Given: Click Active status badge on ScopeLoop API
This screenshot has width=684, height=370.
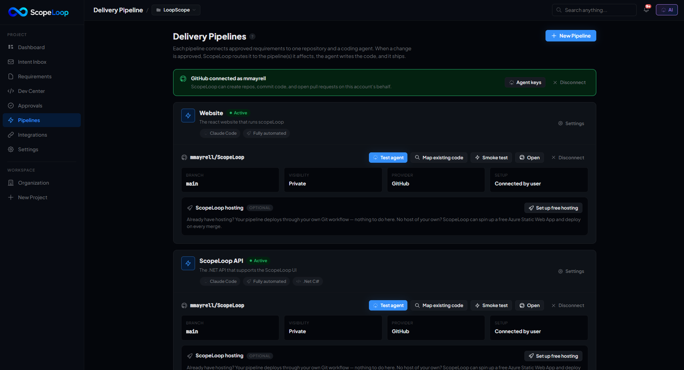Looking at the screenshot, I should tap(259, 261).
